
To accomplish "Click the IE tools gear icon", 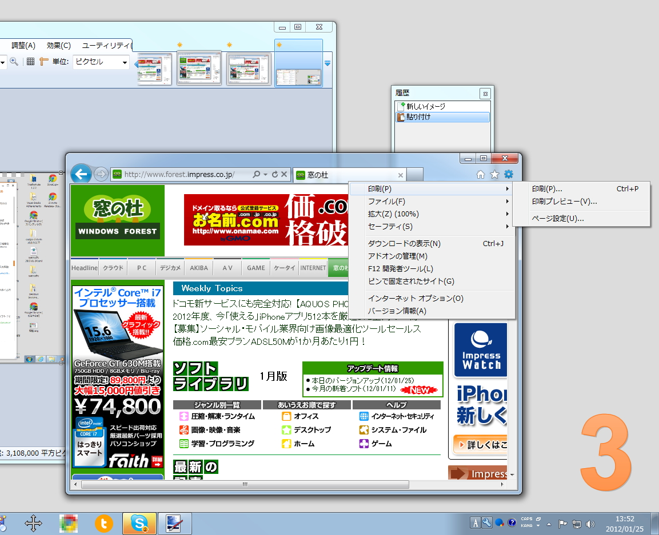I will [x=509, y=174].
